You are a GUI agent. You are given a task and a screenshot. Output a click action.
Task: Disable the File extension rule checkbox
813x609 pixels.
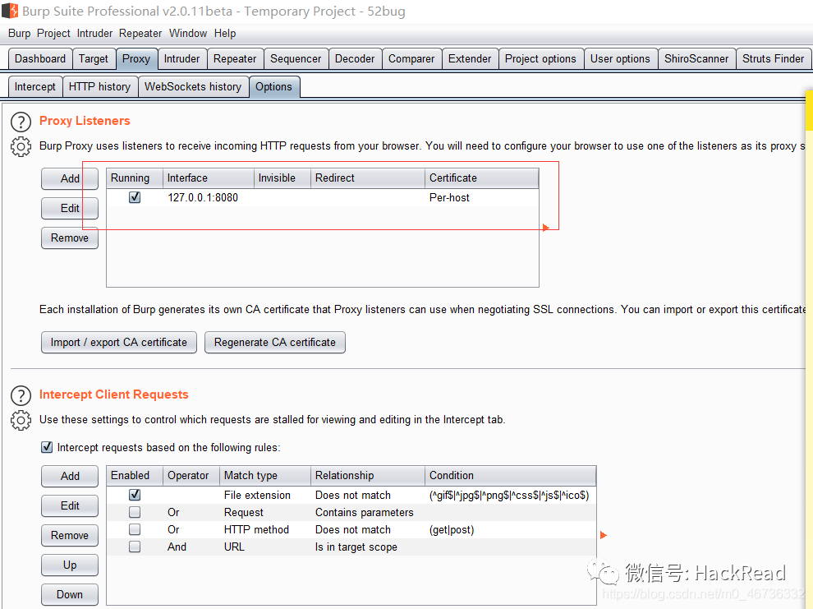point(135,495)
